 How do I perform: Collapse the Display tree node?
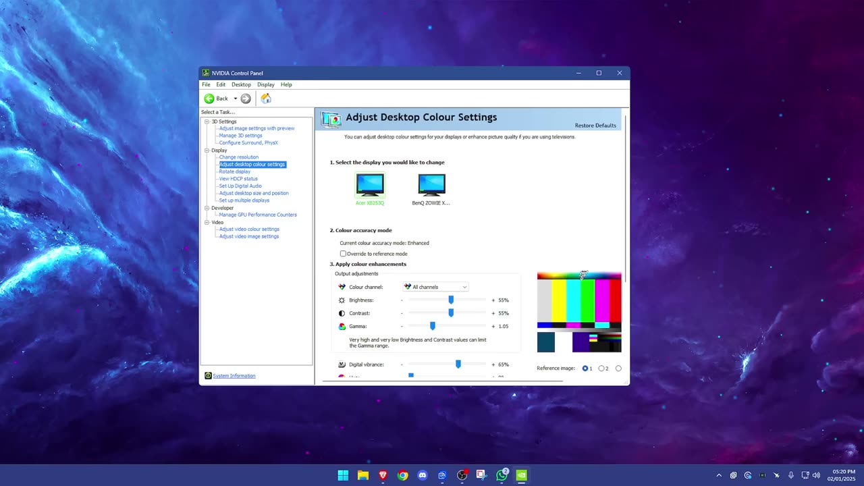click(x=207, y=151)
